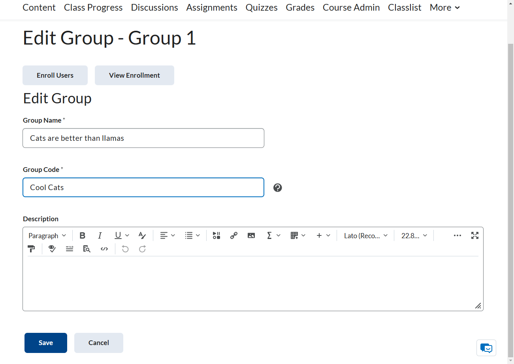Expand the plus (other insert options) dropdown
514x364 pixels.
point(323,235)
